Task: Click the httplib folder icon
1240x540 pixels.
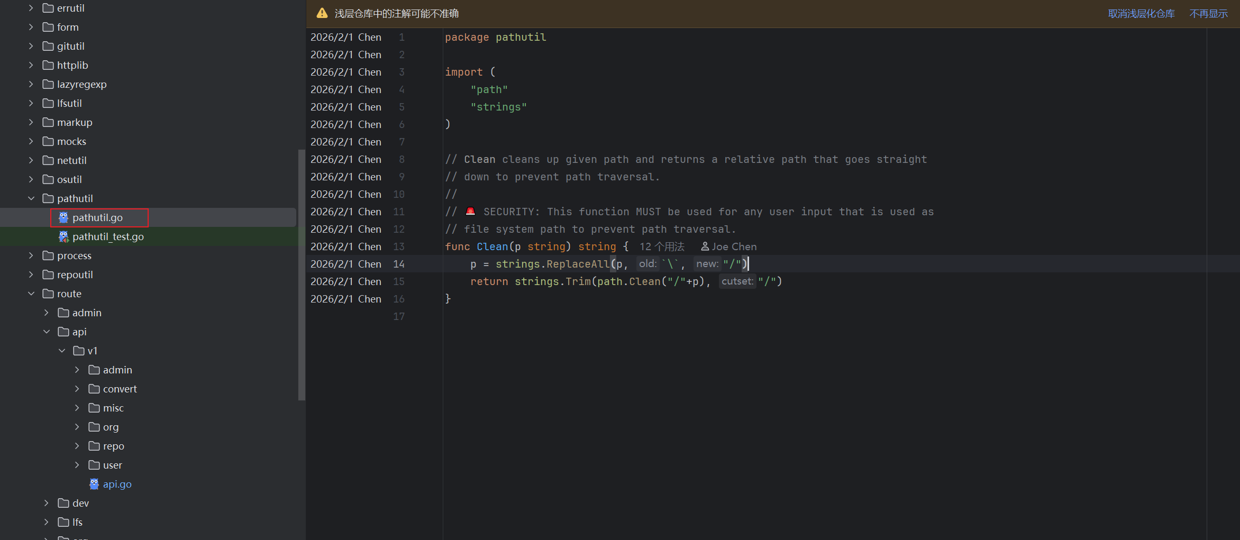Action: coord(48,65)
